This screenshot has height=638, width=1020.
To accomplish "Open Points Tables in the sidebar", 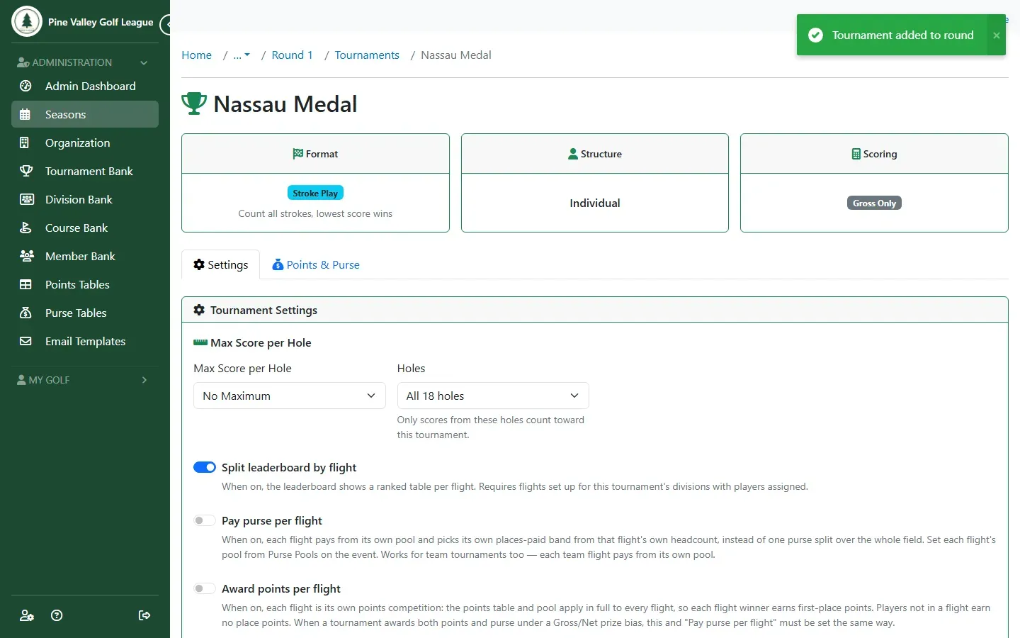I will 85,284.
